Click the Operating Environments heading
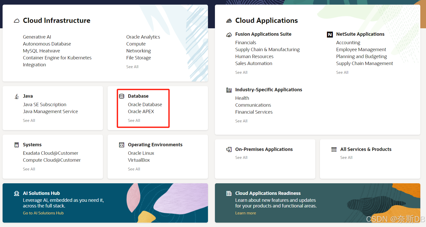Viewport: 426px width, 227px height. (x=155, y=145)
